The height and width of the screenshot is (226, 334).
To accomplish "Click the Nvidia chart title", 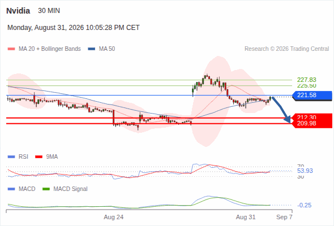I will tap(18, 11).
